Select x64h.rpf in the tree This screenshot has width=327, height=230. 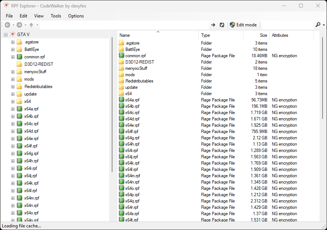point(31,161)
